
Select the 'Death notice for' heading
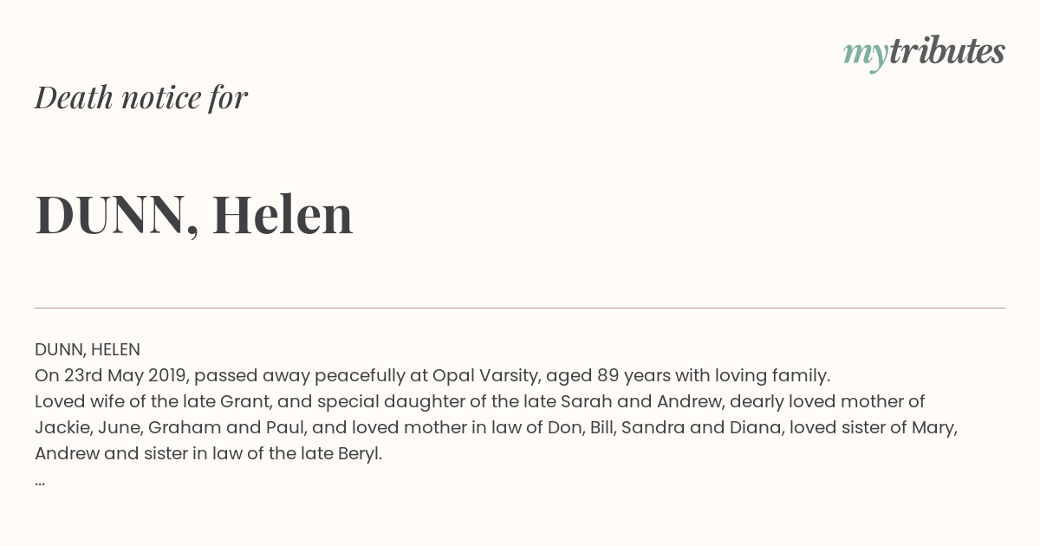[x=141, y=98]
